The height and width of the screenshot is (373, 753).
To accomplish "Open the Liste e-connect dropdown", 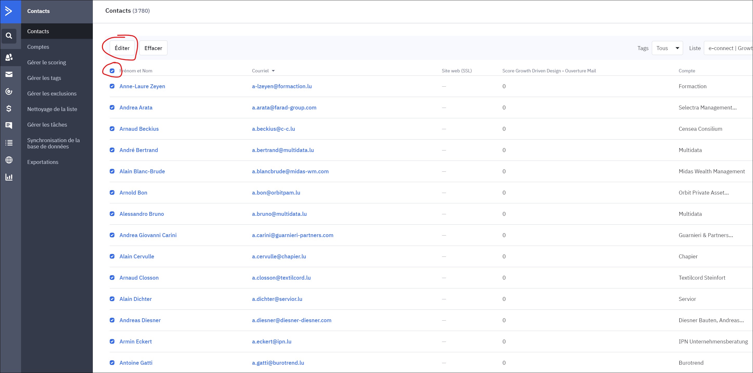I will [728, 48].
